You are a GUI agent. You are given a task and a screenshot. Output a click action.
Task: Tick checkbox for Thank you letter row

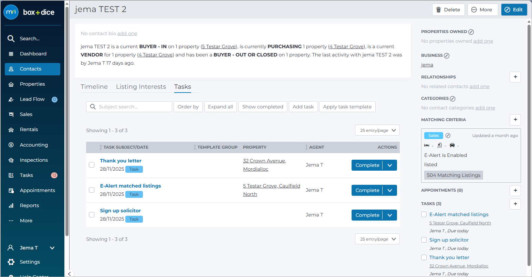[92, 165]
